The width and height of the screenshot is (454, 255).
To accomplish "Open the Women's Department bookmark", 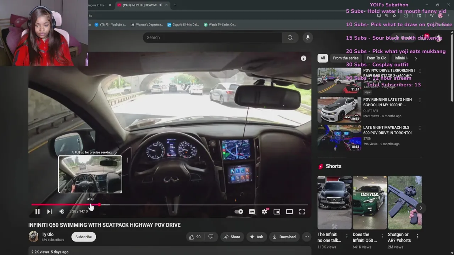I will click(147, 25).
